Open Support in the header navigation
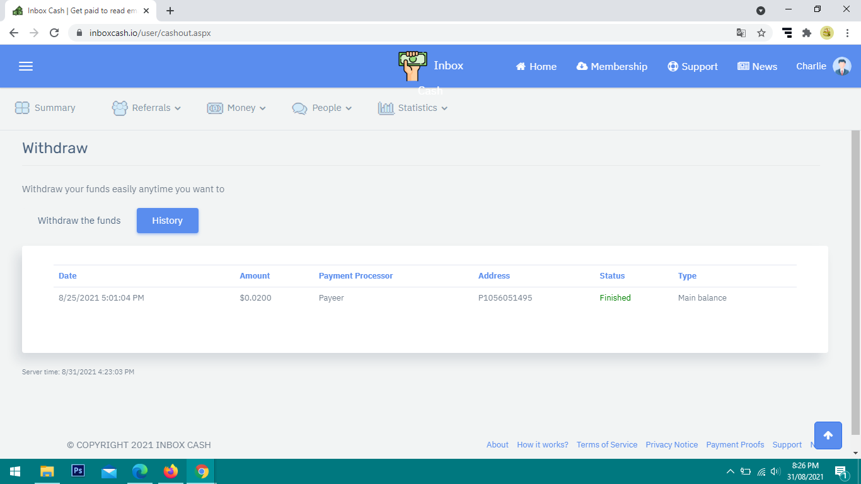 [693, 67]
